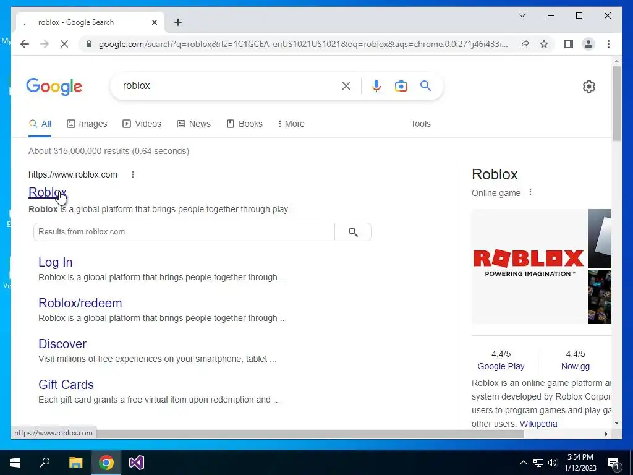The width and height of the screenshot is (633, 475).
Task: Click the vertical scrollbar down arrow
Action: point(616,423)
